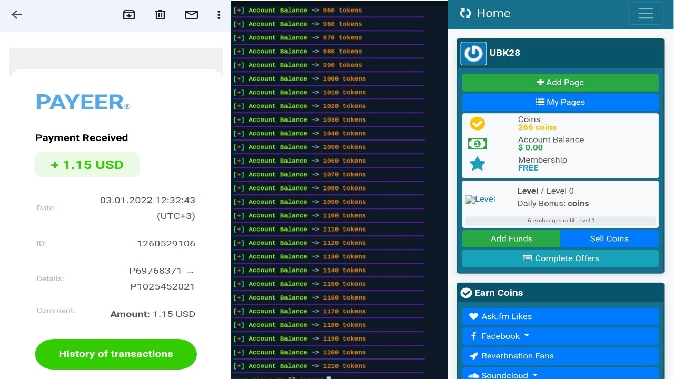
Task: Open the three-dot more options menu
Action: (x=219, y=15)
